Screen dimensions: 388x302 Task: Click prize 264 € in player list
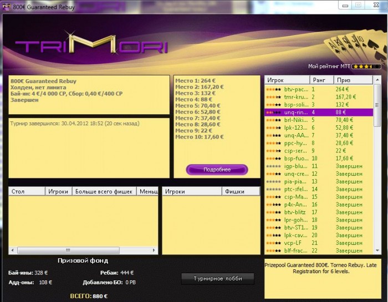[x=342, y=89]
